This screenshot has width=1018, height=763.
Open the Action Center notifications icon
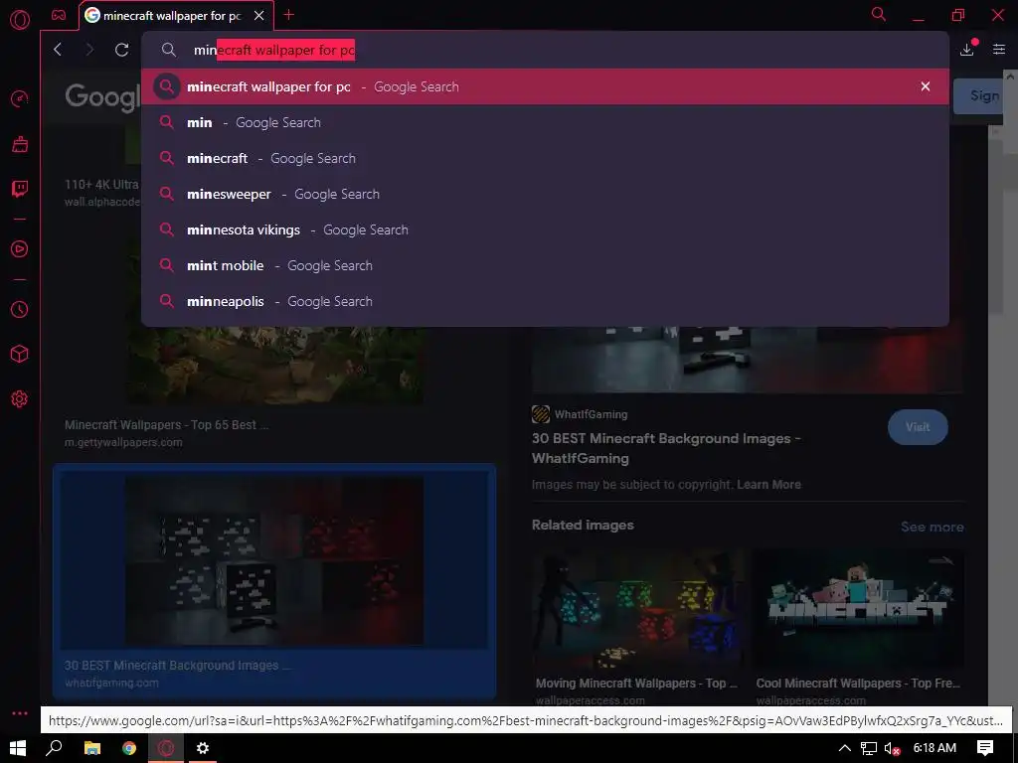point(985,748)
